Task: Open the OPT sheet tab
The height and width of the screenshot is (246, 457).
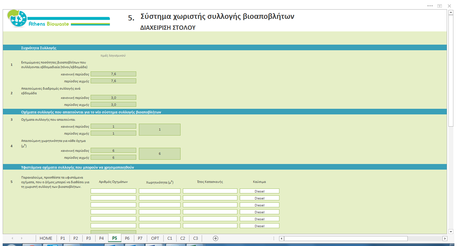Action: coord(155,238)
